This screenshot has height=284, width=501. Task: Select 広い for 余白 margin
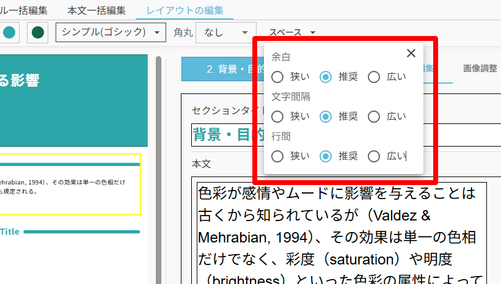[375, 77]
